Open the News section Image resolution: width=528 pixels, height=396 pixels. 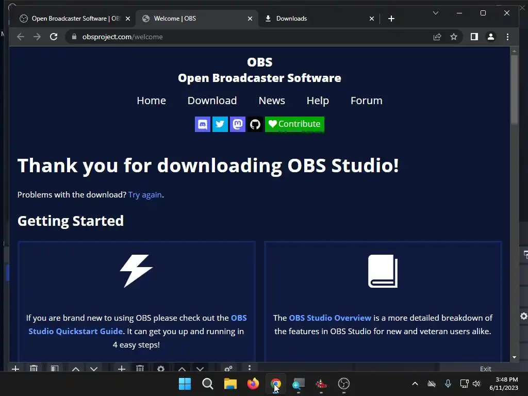pos(272,101)
